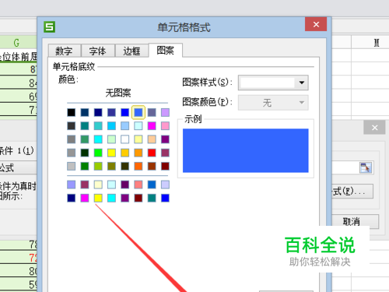Choose the white color swatch
Viewport: 389px width, 292px height.
[124, 139]
